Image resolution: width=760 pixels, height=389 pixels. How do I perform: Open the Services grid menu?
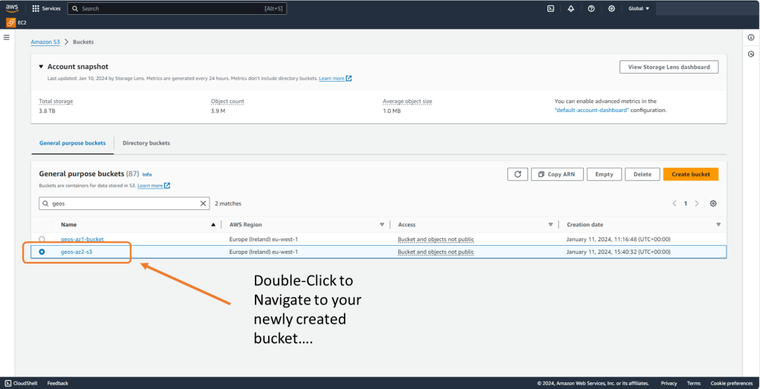[x=46, y=9]
